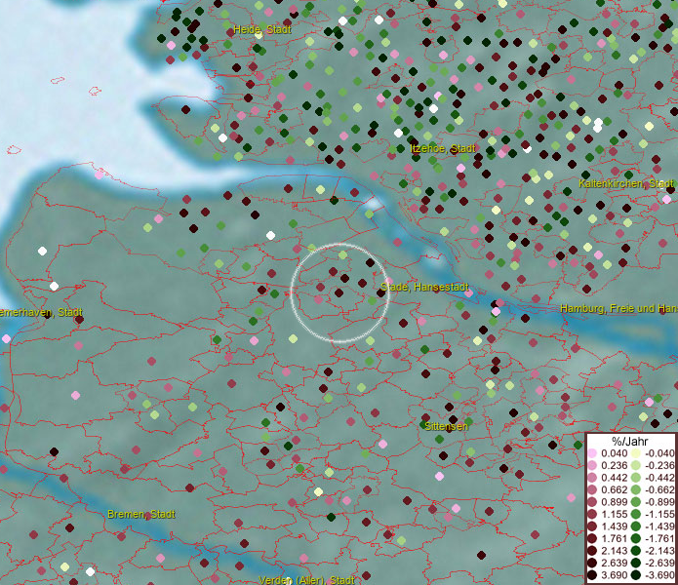Click the 0.899 legend swatch

click(x=592, y=502)
